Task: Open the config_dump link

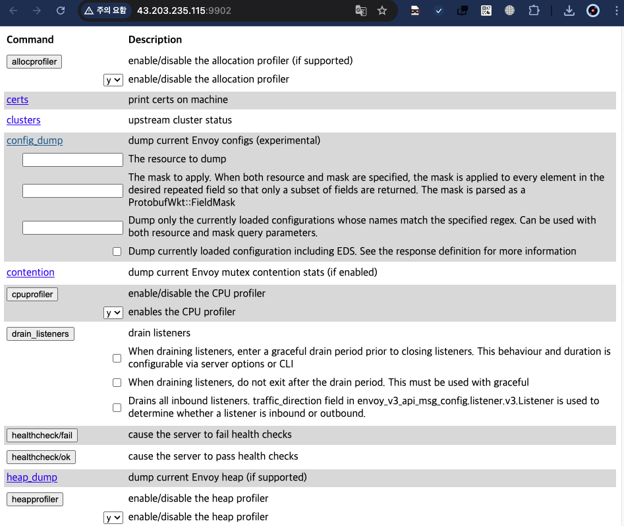Action: click(x=35, y=140)
